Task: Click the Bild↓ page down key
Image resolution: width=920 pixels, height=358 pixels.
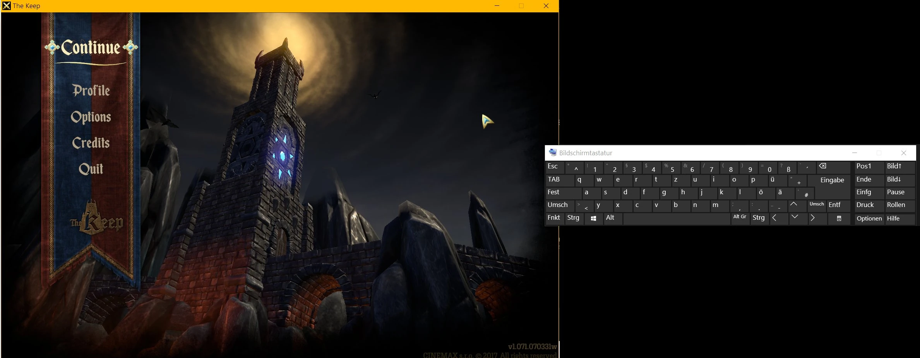Action: tap(900, 180)
